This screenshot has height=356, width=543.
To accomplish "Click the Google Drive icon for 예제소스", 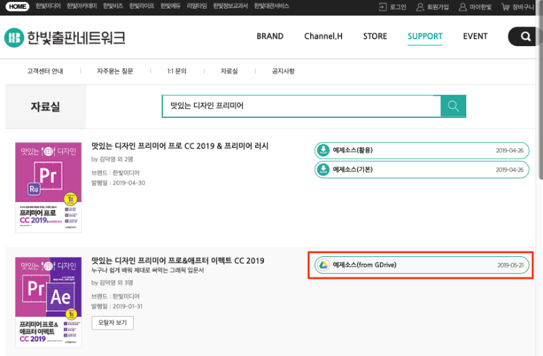I will click(x=324, y=265).
